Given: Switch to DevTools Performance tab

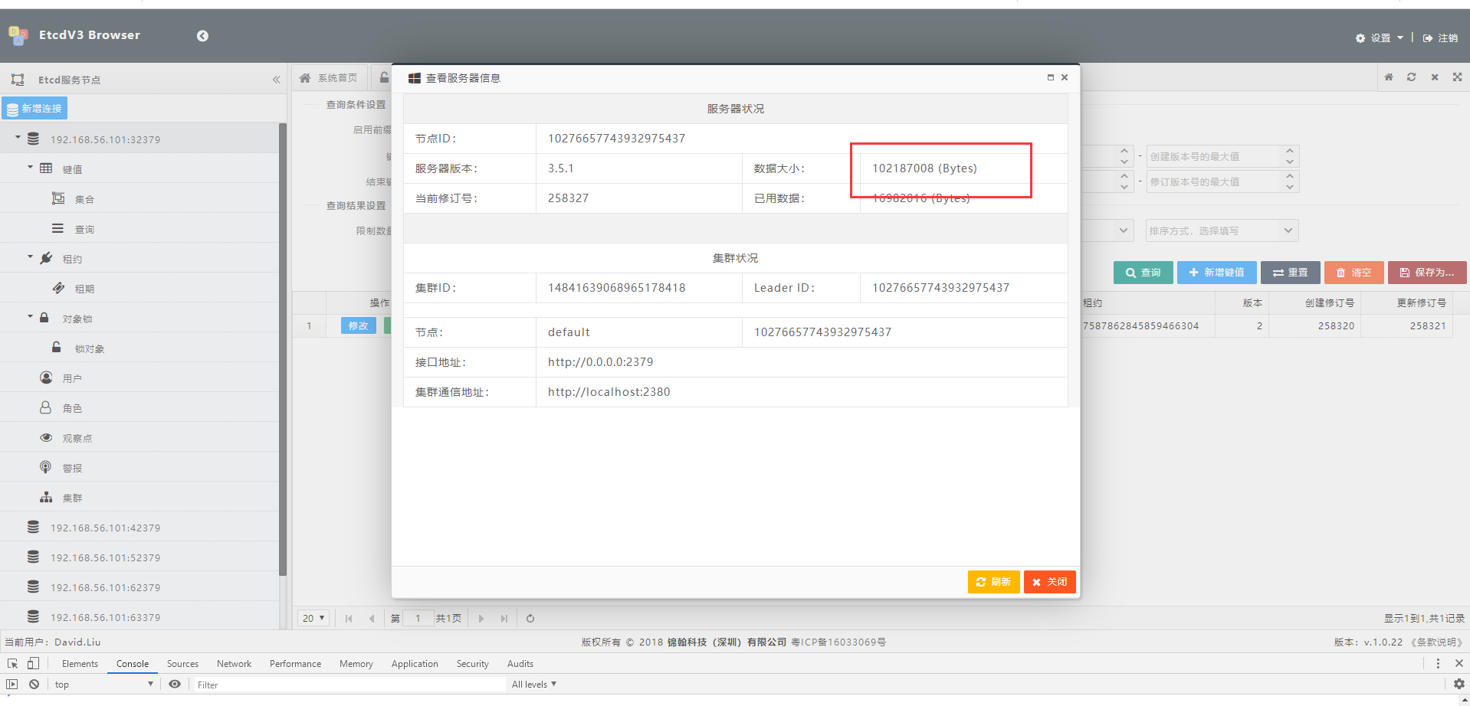Looking at the screenshot, I should [x=295, y=664].
